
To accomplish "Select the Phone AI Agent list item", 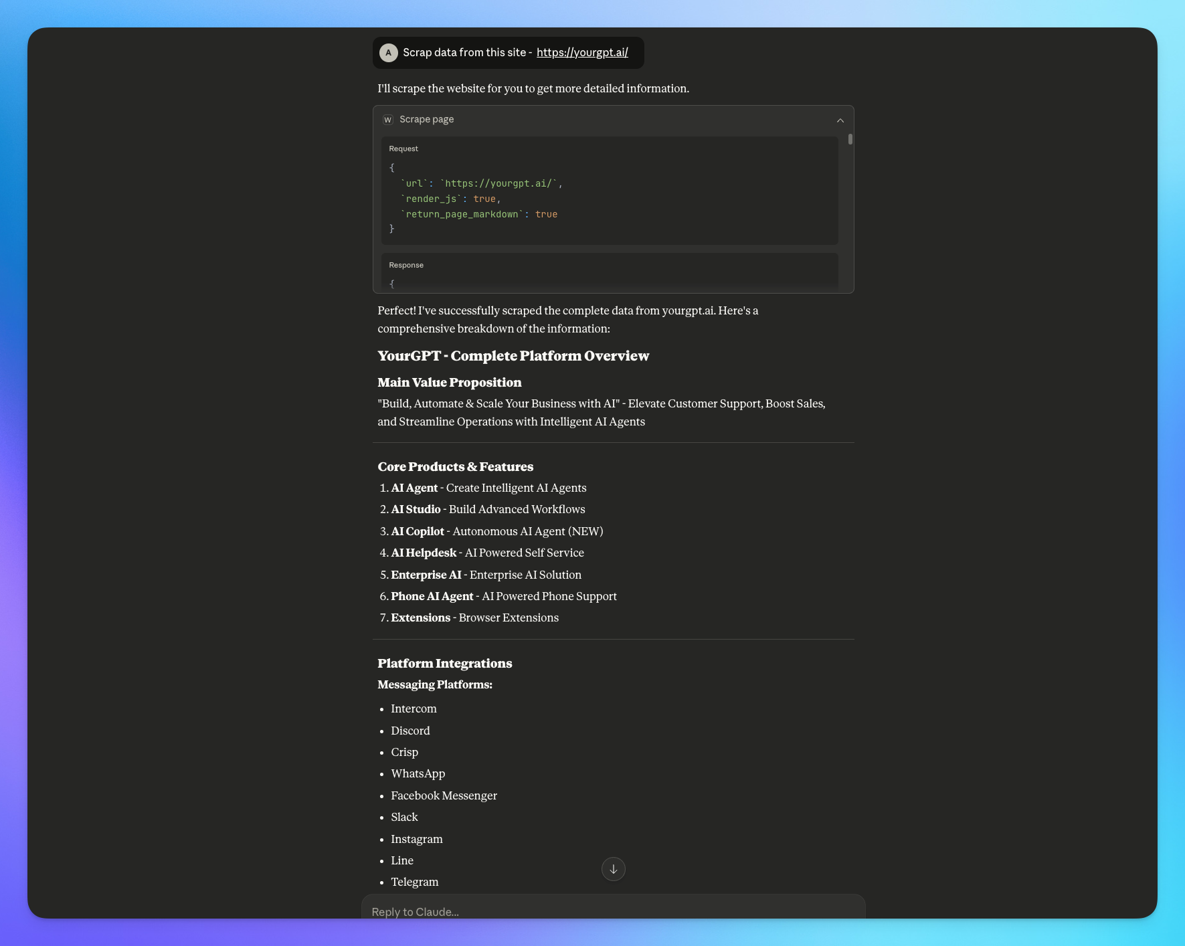I will tap(503, 596).
